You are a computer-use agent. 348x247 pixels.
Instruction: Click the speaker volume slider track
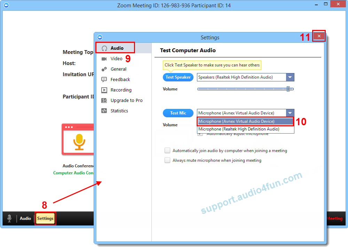pos(245,89)
